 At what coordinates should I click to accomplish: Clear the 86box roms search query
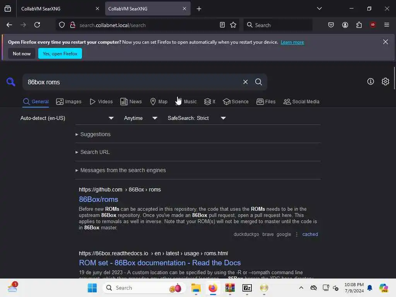pos(245,82)
